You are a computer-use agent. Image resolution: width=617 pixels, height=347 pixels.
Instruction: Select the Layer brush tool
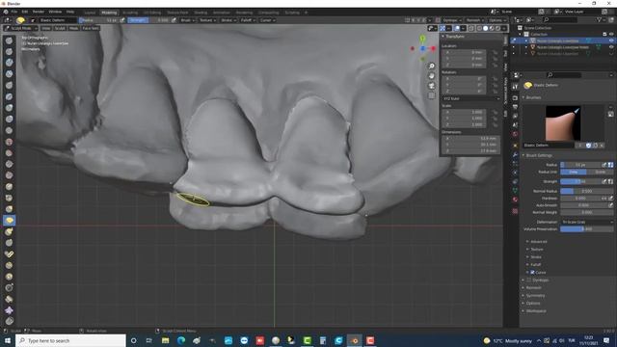(9, 96)
